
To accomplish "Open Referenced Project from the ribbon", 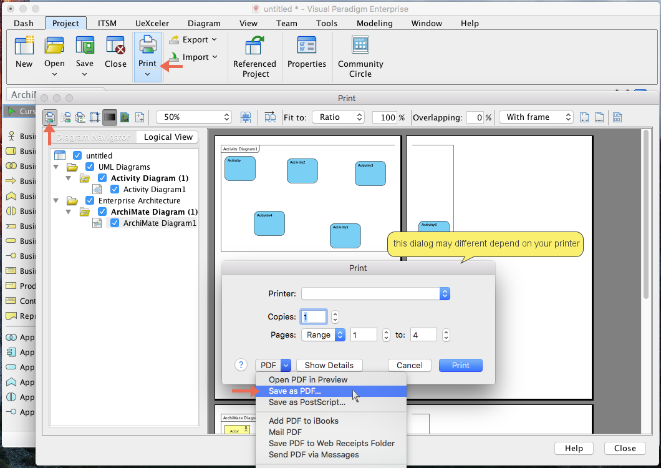I will (254, 57).
